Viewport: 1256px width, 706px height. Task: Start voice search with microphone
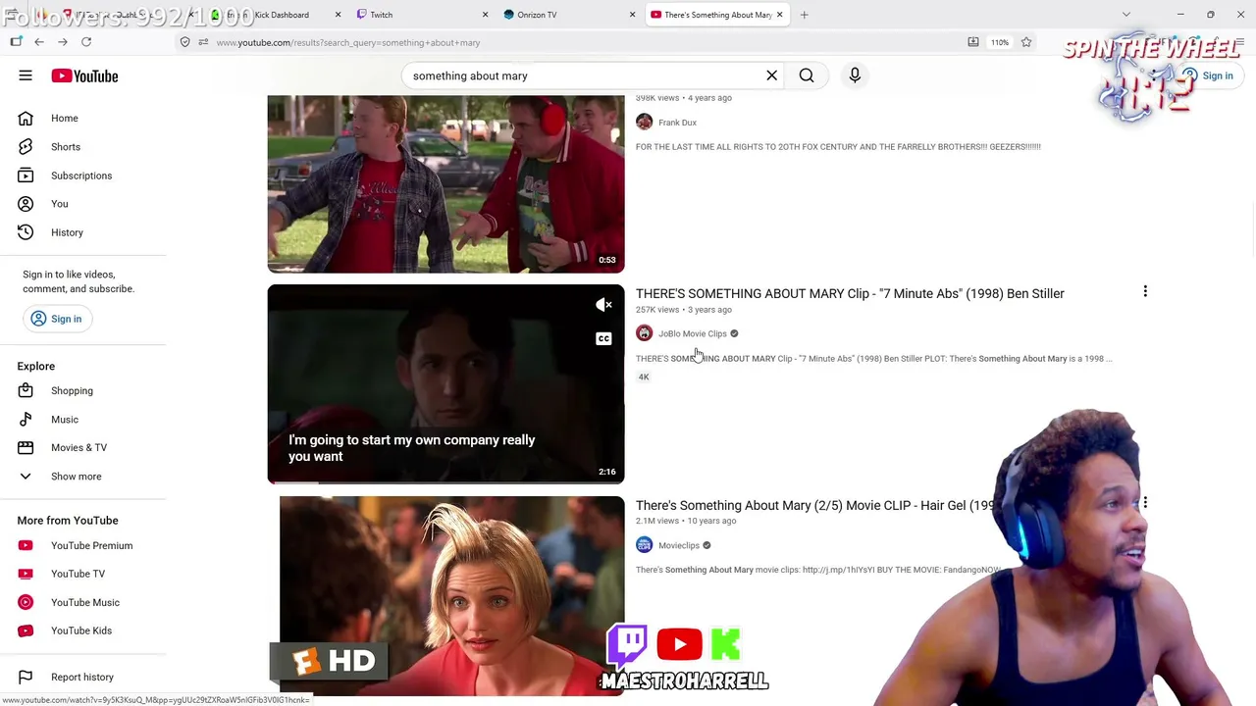(855, 76)
